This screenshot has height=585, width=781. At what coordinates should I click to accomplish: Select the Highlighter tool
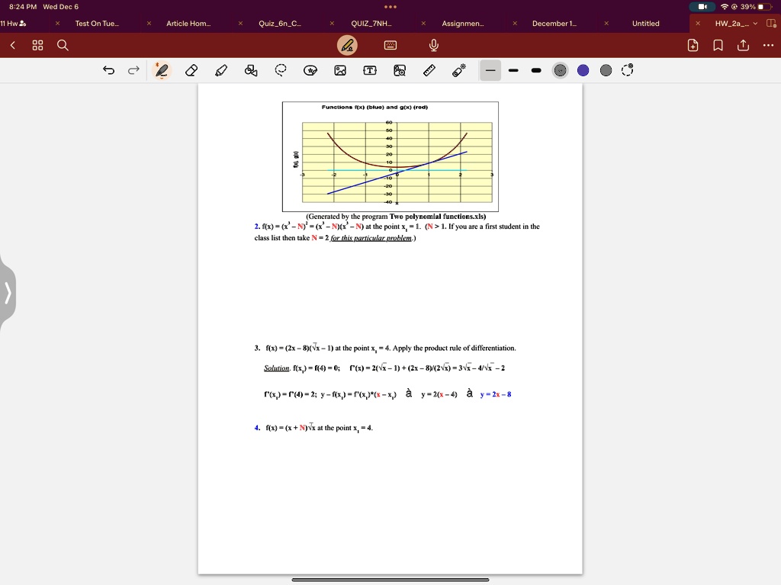point(221,71)
